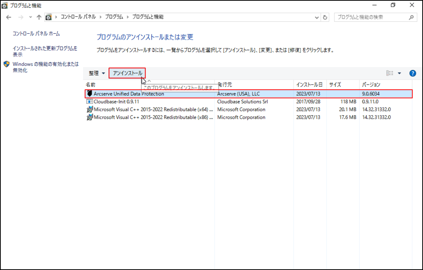Sort by サイズ column header
423x270 pixels.
tap(335, 85)
